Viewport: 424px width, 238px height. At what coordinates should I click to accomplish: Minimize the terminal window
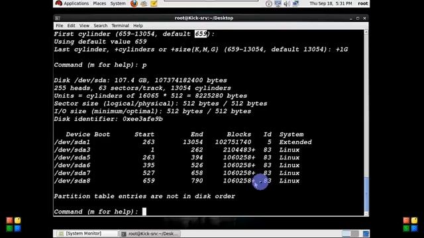pyautogui.click(x=351, y=19)
